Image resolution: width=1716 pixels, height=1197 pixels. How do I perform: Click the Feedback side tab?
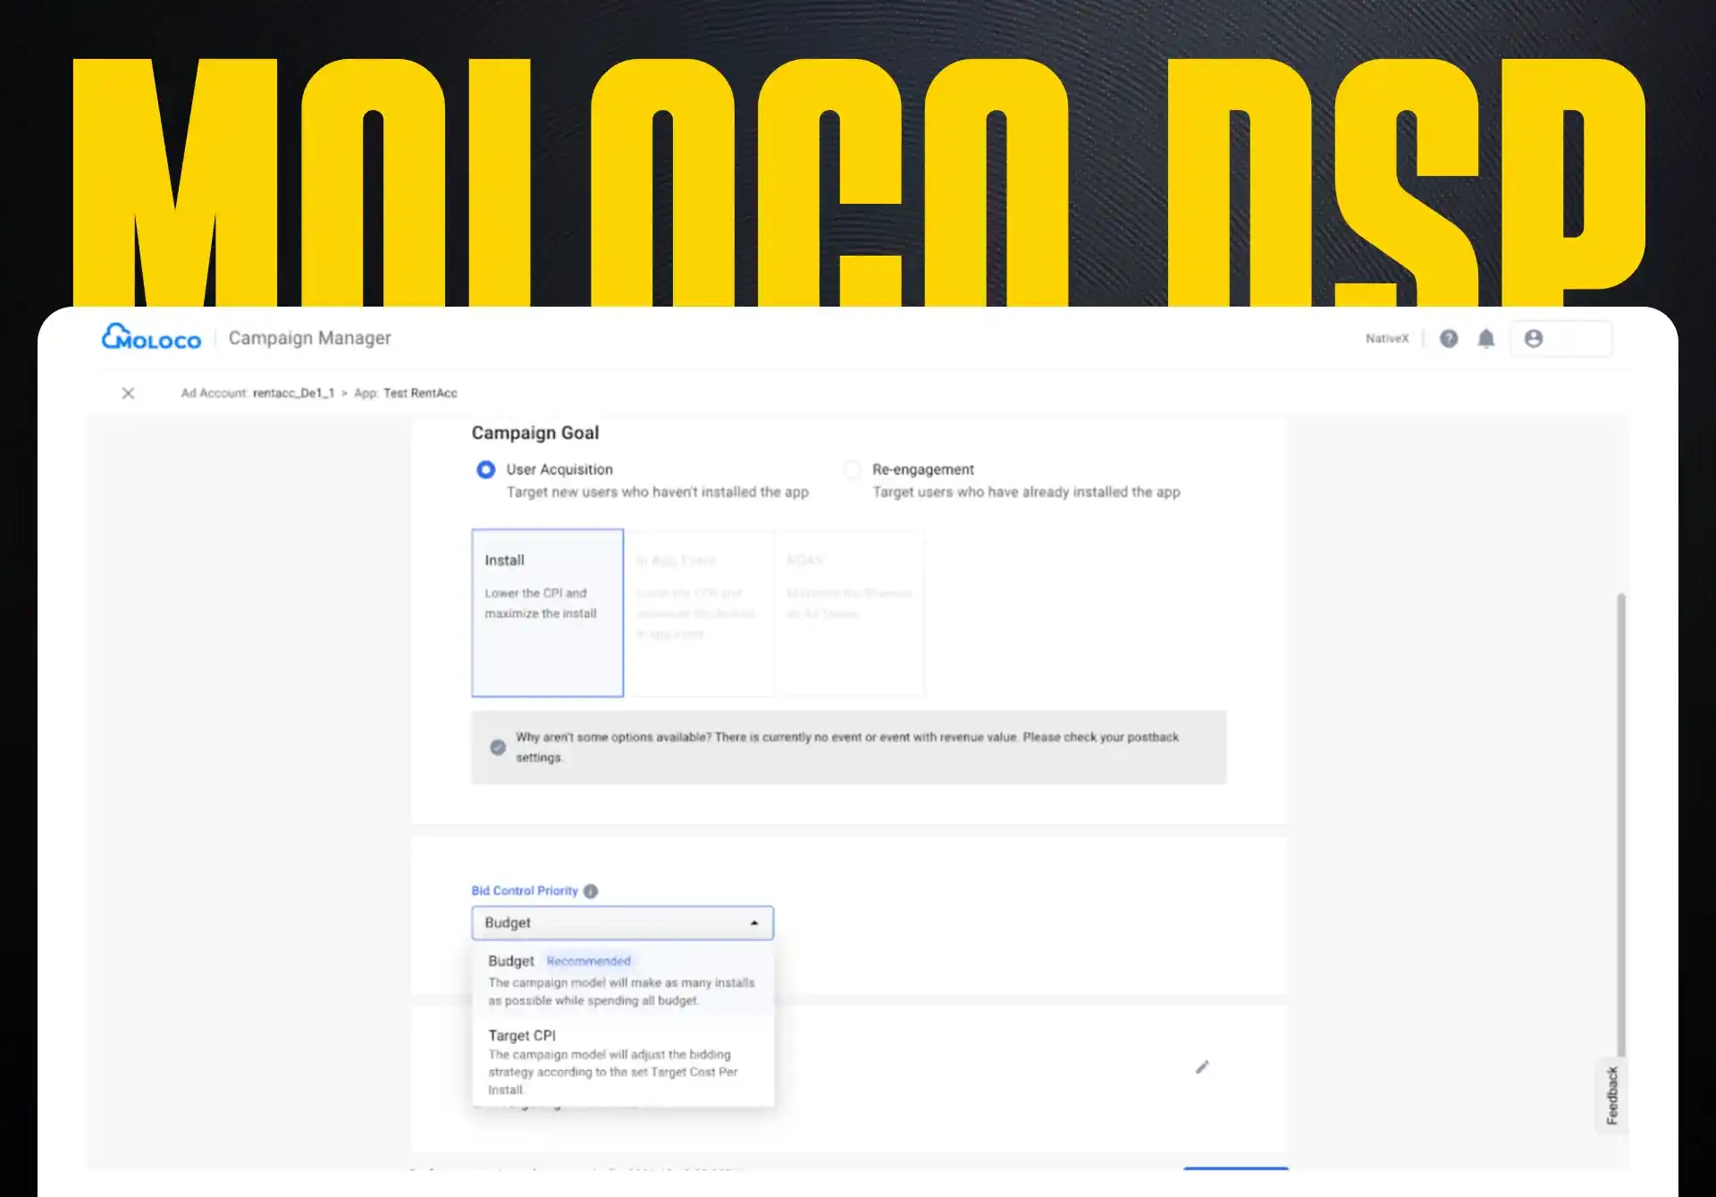(x=1611, y=1095)
